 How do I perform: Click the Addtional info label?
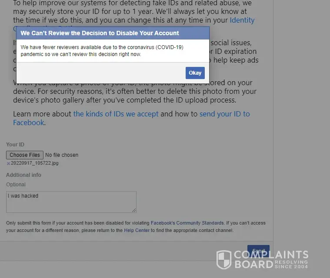pos(23,175)
